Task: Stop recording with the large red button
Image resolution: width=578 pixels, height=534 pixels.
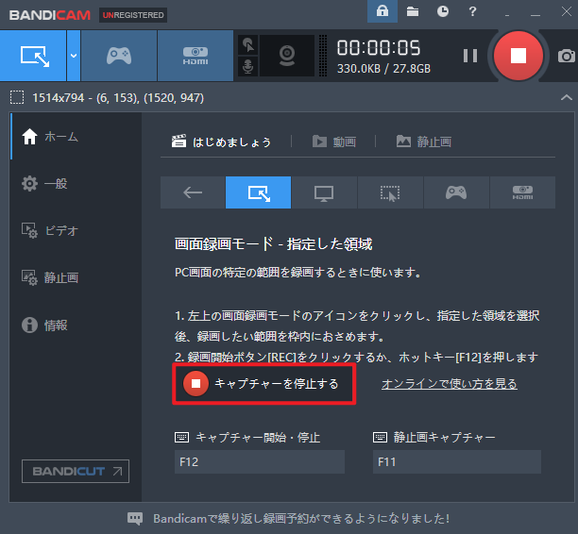Action: (518, 56)
